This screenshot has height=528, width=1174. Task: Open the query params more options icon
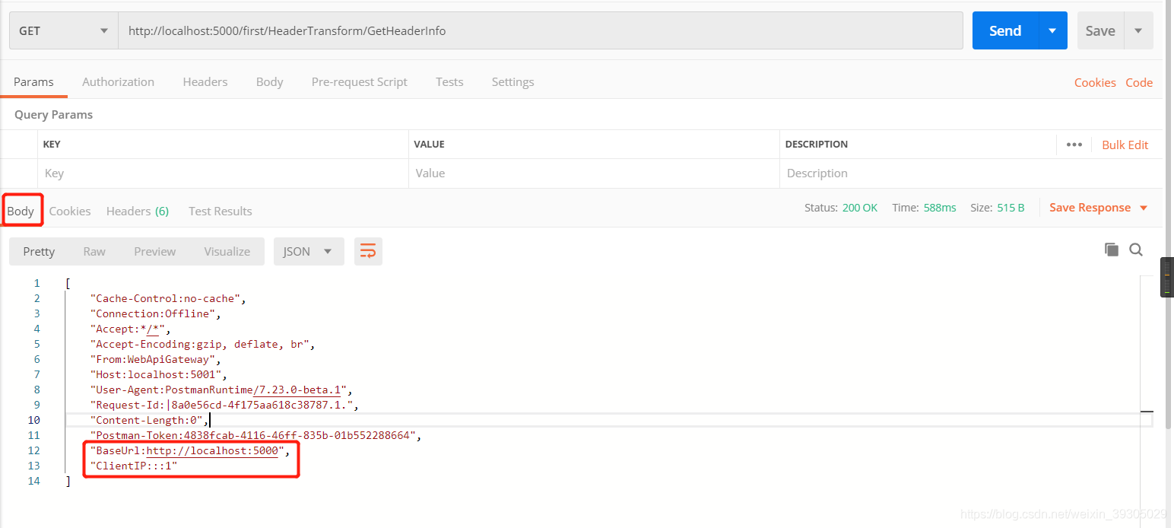click(x=1074, y=145)
